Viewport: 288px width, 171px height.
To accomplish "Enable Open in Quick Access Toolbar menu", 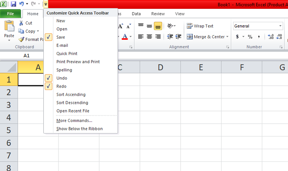I will pos(62,29).
